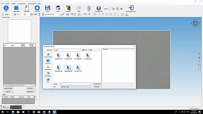Open the Phases menu
Image resolution: width=203 pixels, height=114 pixels.
pos(7,3)
